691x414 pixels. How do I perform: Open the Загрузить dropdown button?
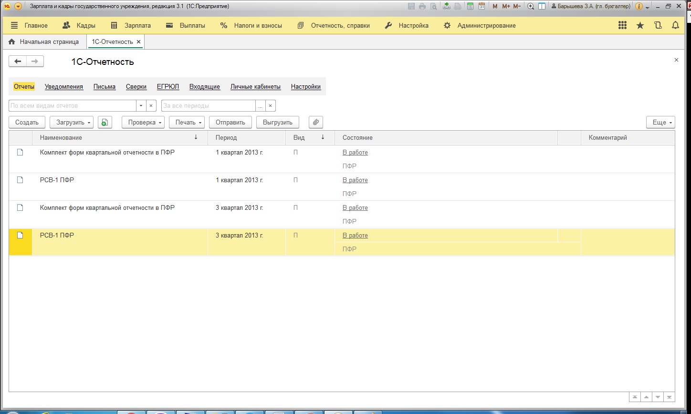click(71, 123)
